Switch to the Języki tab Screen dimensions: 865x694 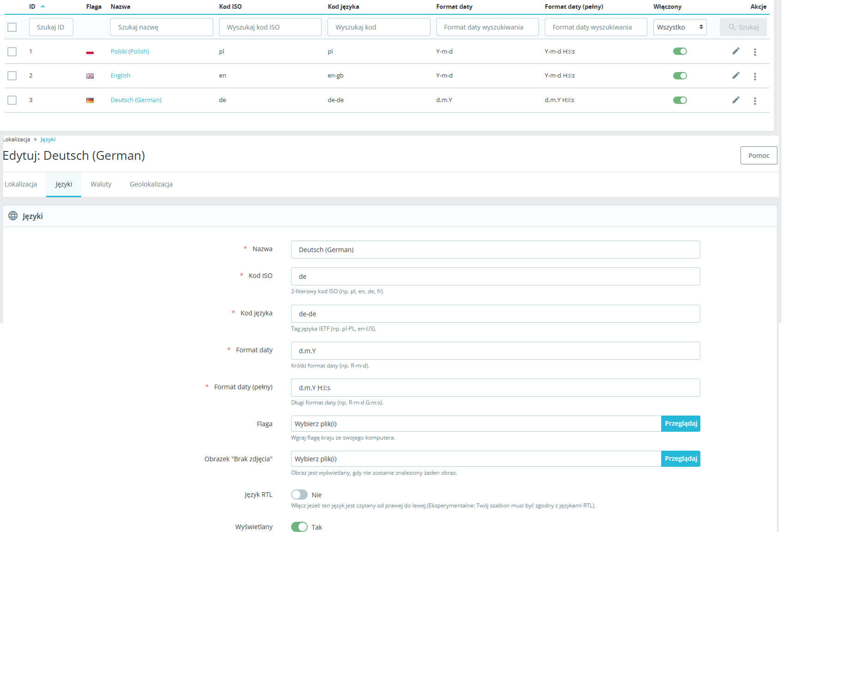click(x=64, y=184)
